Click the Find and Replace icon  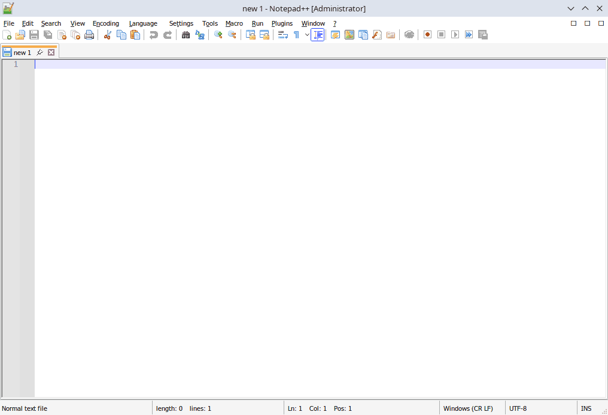pos(200,35)
